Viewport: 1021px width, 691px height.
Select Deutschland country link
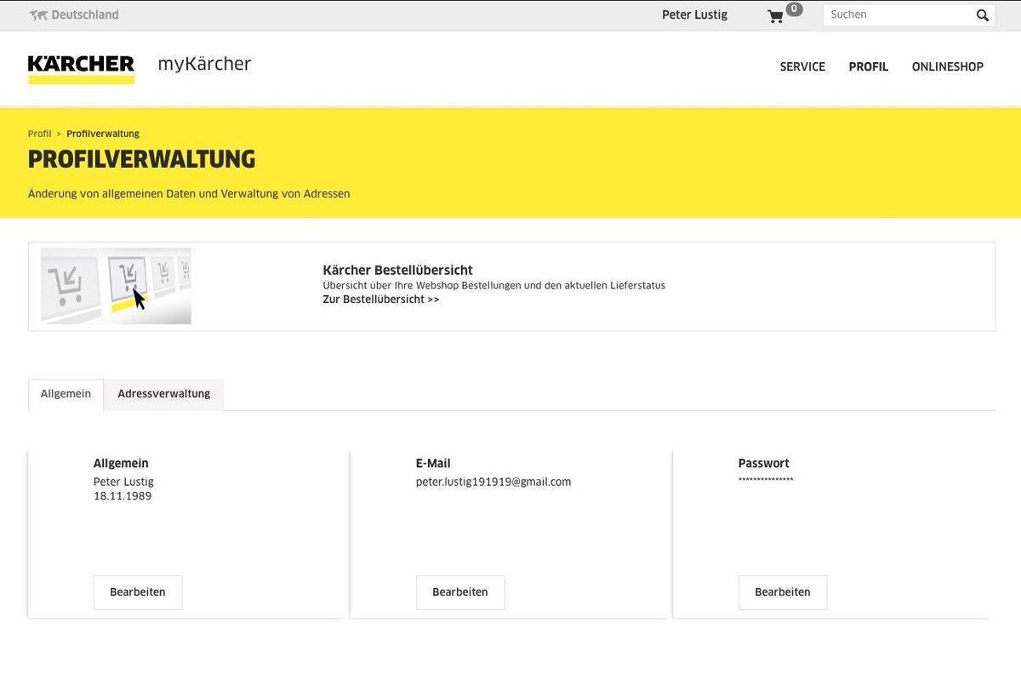85,15
